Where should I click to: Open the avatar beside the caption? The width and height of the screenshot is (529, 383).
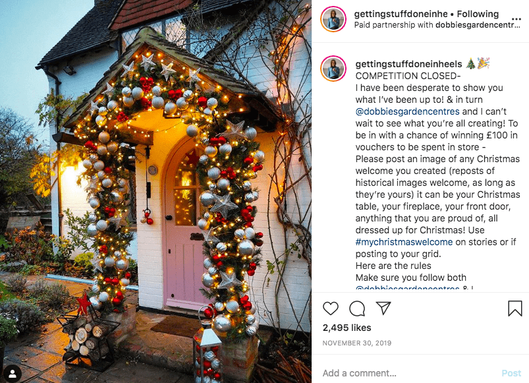[333, 69]
